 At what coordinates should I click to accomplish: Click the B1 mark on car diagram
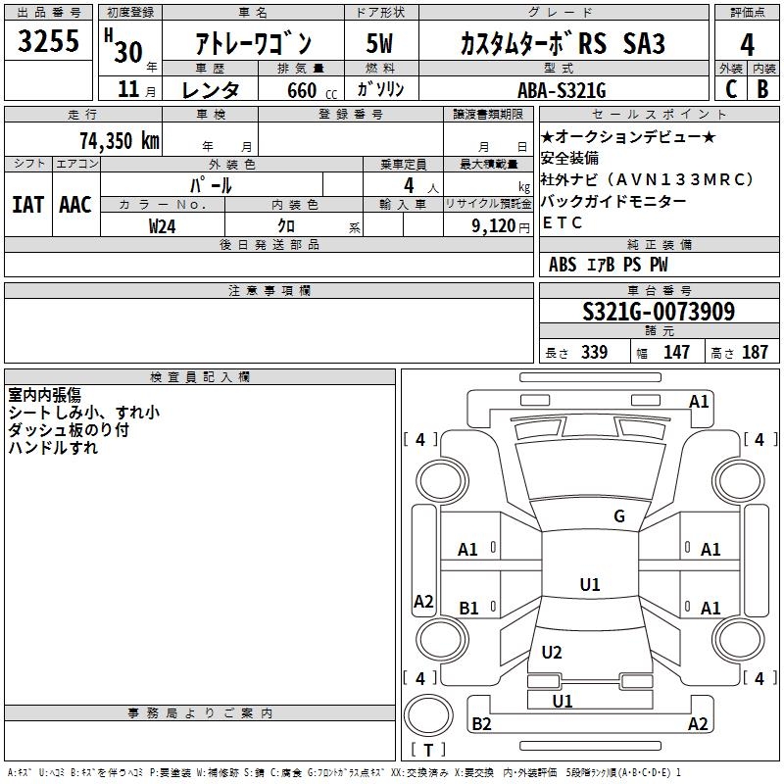[468, 609]
